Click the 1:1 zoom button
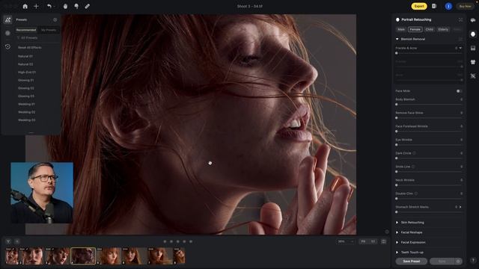Screen dimensions: 479x269 (x=373, y=241)
